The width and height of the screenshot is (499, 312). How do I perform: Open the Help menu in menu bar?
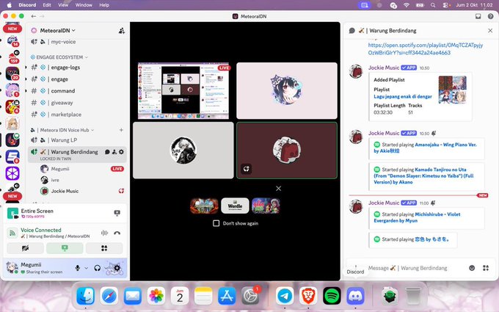[104, 5]
